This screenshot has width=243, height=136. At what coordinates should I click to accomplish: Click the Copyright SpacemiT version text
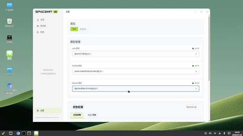click(47, 117)
